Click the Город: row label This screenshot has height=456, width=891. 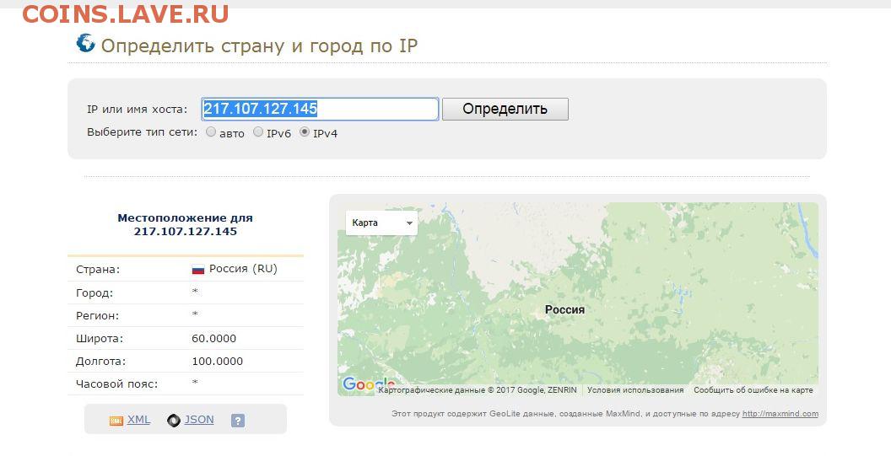(x=94, y=293)
